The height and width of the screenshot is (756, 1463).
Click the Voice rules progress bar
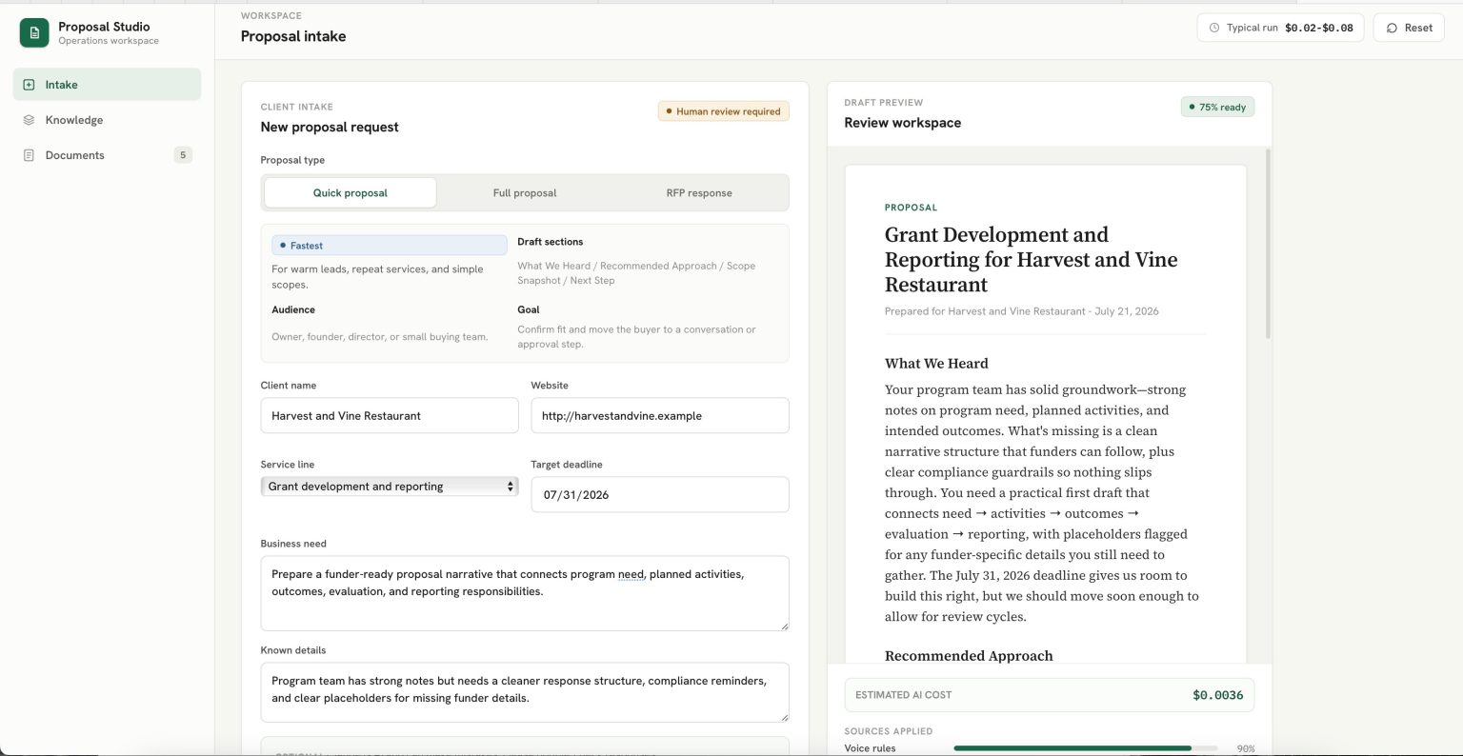[x=1085, y=748]
